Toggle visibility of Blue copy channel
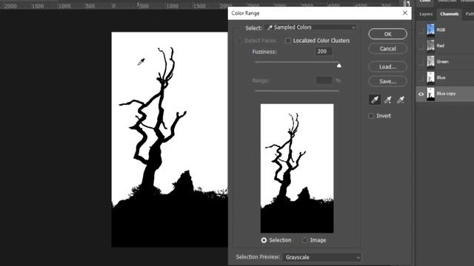474x266 pixels. coord(421,94)
